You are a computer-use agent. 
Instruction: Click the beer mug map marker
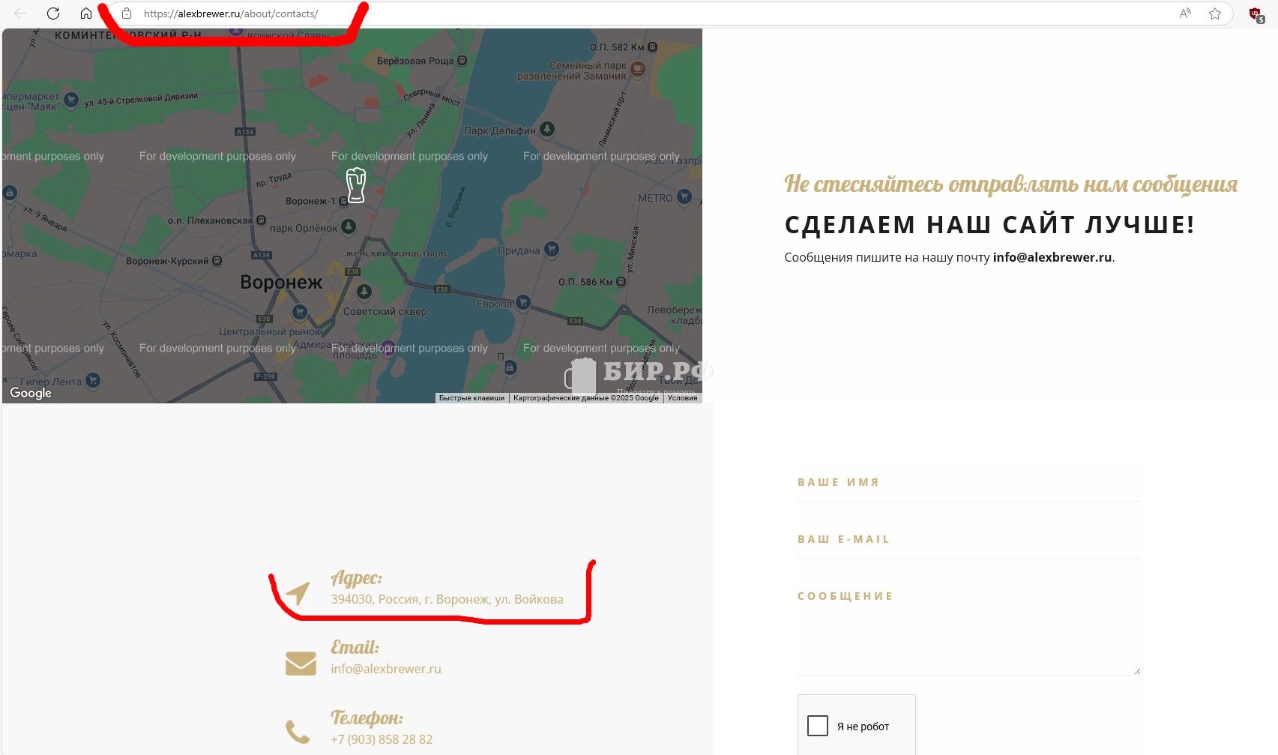point(355,184)
